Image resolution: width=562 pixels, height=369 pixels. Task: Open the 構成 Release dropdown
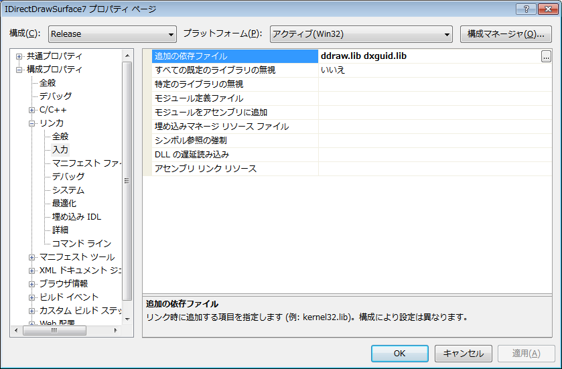[x=112, y=34]
